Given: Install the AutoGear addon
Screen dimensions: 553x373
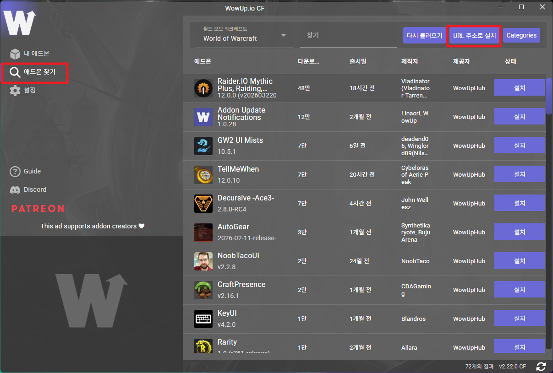Looking at the screenshot, I should (519, 232).
